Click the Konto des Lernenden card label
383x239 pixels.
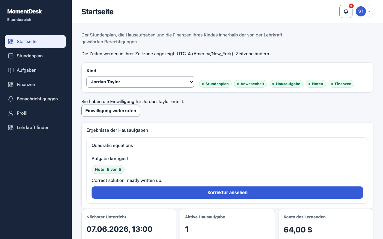[305, 217]
